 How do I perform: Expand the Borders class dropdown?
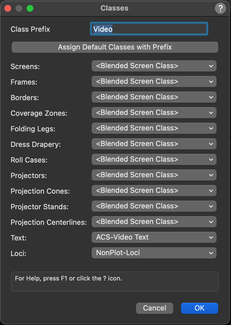point(154,97)
